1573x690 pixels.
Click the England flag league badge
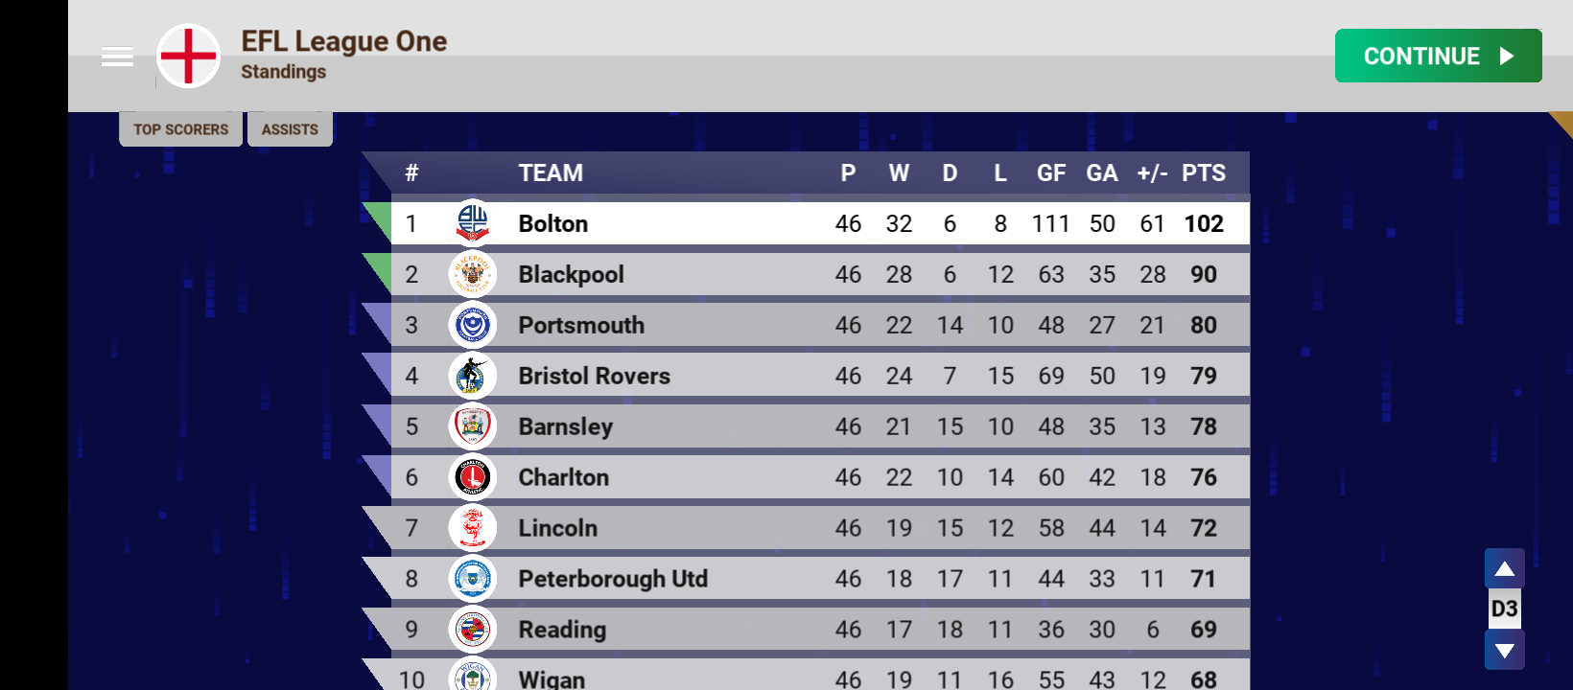click(189, 57)
